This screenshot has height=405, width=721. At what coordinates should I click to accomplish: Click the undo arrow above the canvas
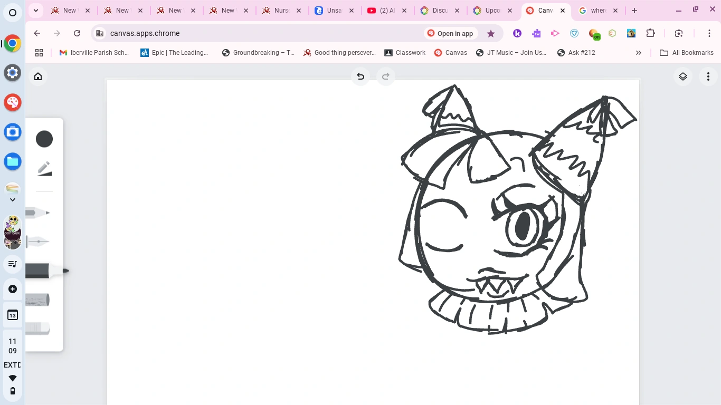pyautogui.click(x=360, y=76)
